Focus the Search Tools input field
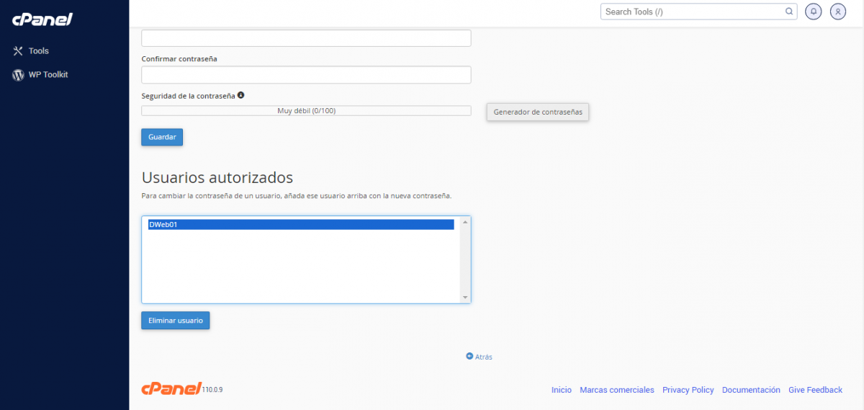This screenshot has width=864, height=410. point(691,12)
